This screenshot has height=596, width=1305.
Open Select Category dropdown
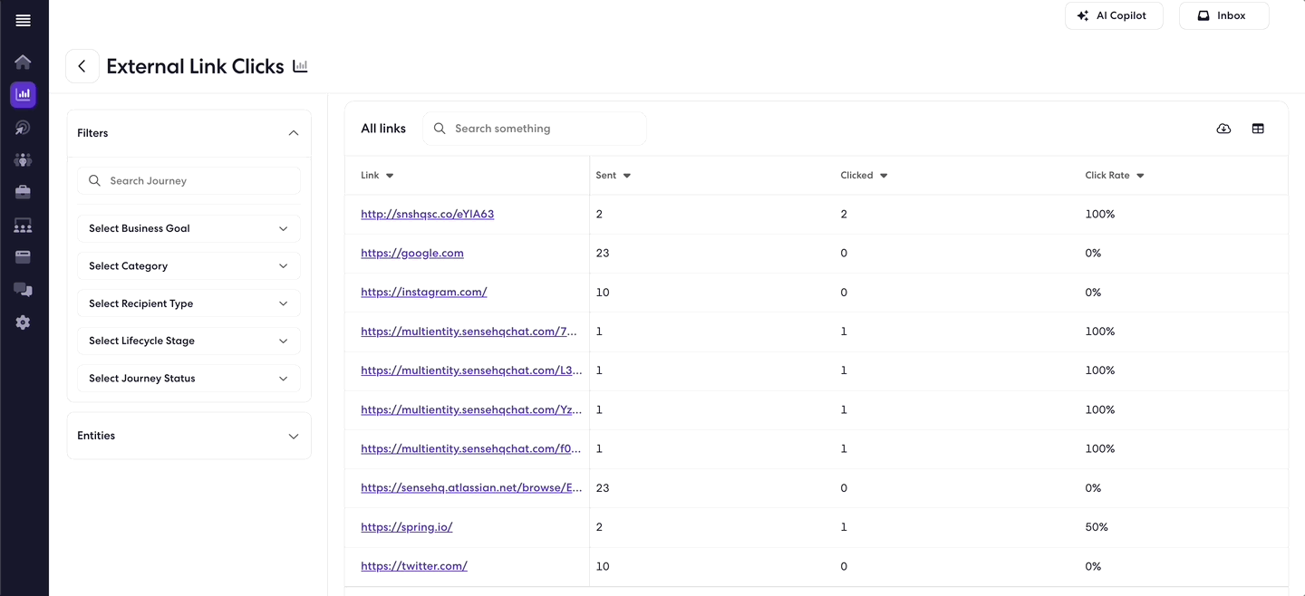[x=188, y=266]
